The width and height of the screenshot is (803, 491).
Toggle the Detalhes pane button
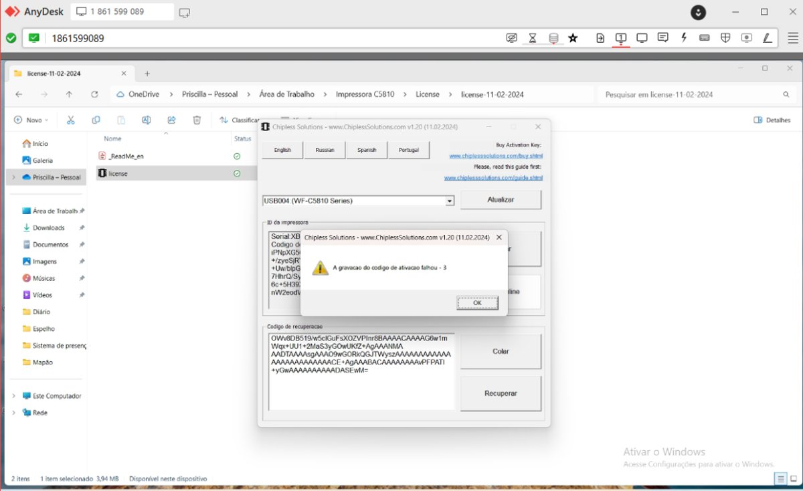tap(772, 120)
